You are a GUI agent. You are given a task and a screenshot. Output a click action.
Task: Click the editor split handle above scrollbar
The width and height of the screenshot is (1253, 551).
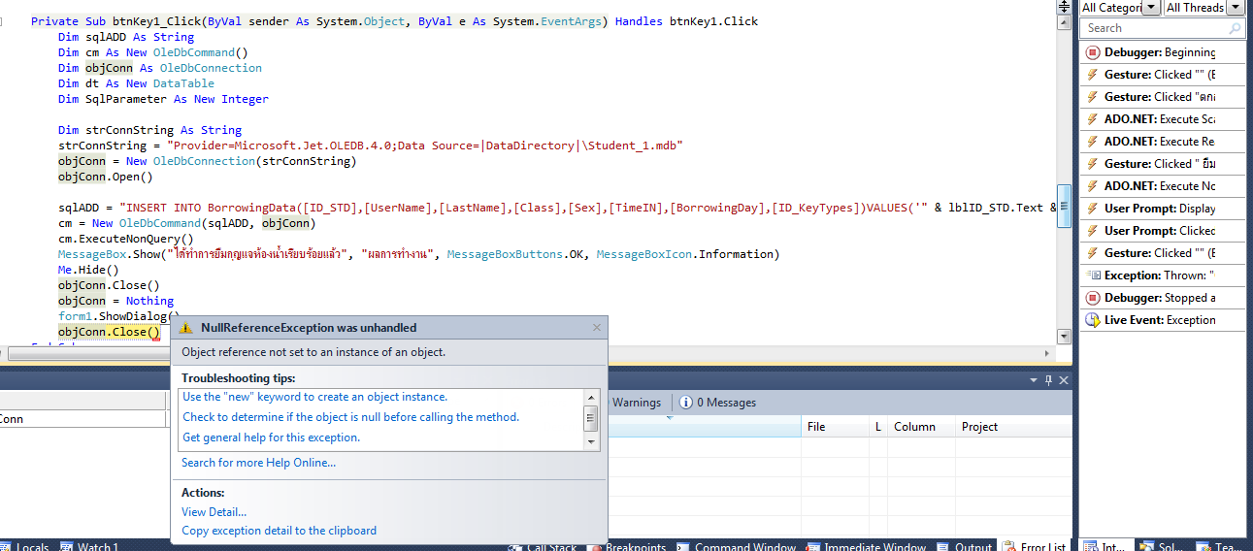(1064, 7)
